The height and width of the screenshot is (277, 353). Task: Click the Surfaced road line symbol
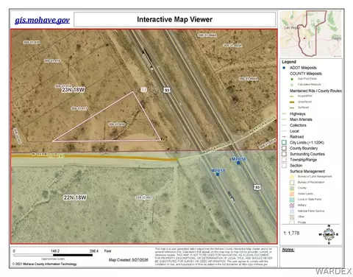[x=292, y=108]
